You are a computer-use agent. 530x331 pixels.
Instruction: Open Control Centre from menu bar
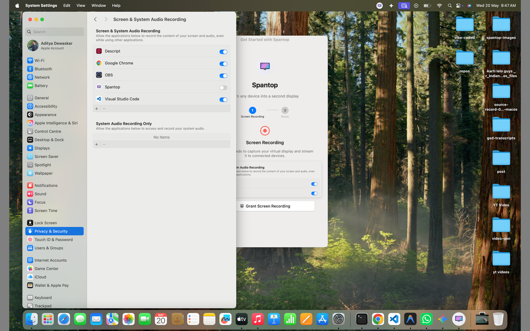click(x=459, y=5)
